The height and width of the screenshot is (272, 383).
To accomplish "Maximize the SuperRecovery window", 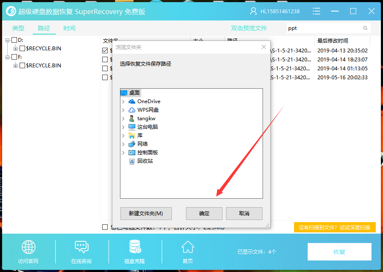I will [x=353, y=11].
